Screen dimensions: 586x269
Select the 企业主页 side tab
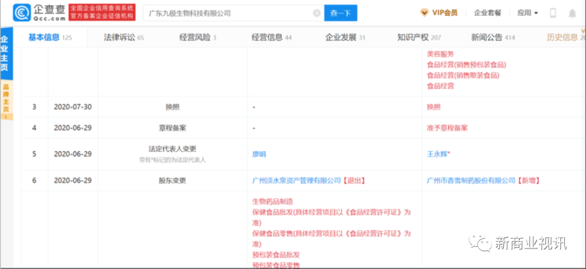(7, 54)
